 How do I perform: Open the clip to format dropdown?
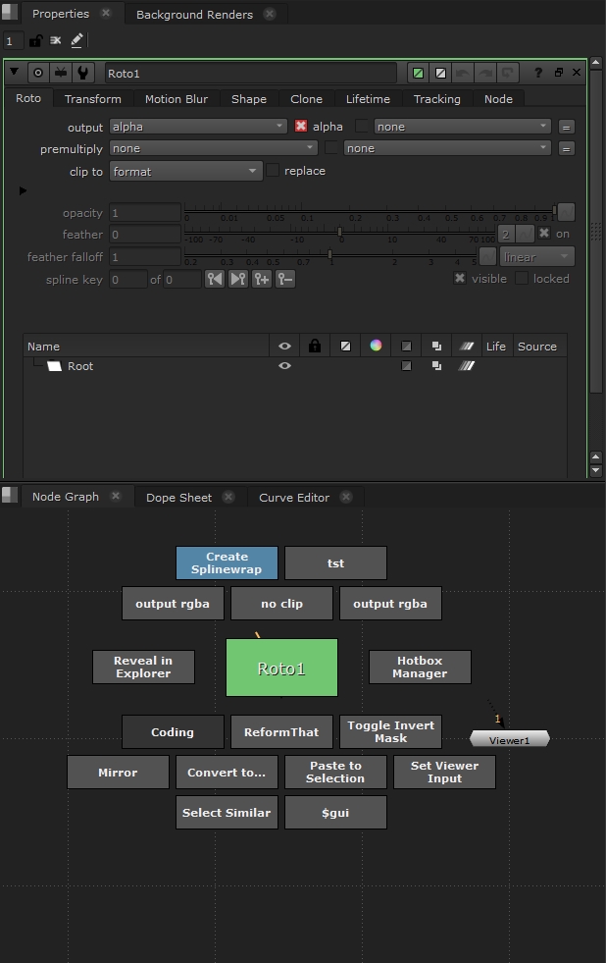click(185, 171)
